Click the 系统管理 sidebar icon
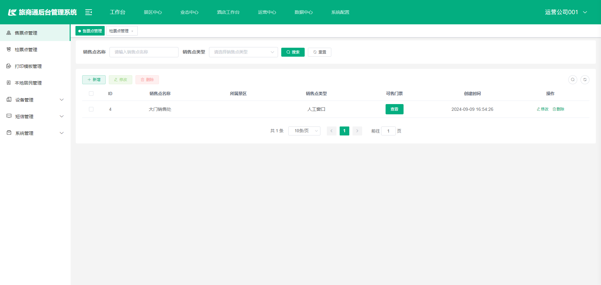Screen dimensions: 601x285 click(x=9, y=133)
